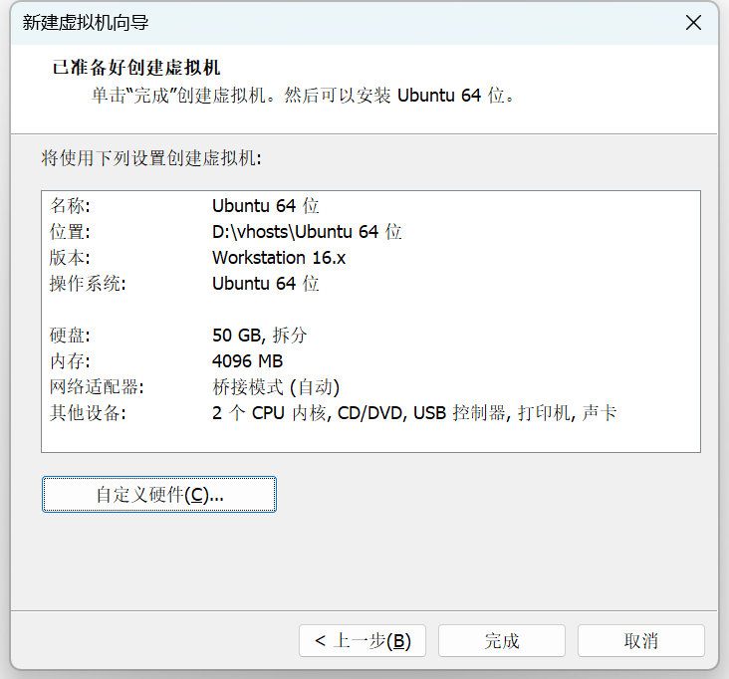Click the 将使用下列设置创建虚拟机: text
The image size is (729, 679).
point(151,158)
